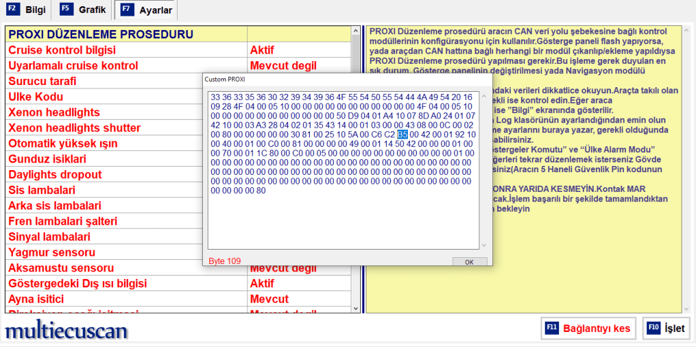Select the Ayarlar tab
Image resolution: width=696 pixels, height=347 pixels.
pyautogui.click(x=155, y=11)
